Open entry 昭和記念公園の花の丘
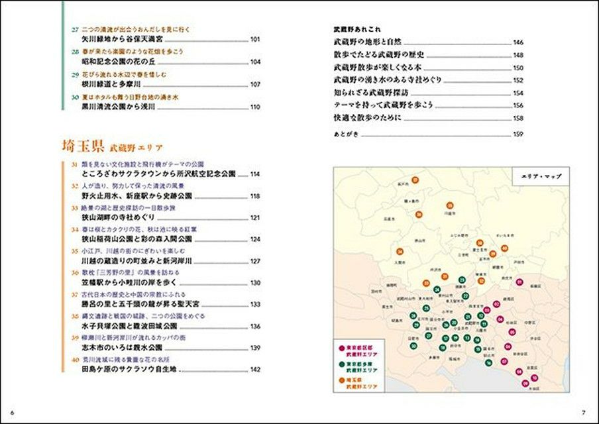Screen dimensions: 599x424 pyautogui.click(x=121, y=62)
